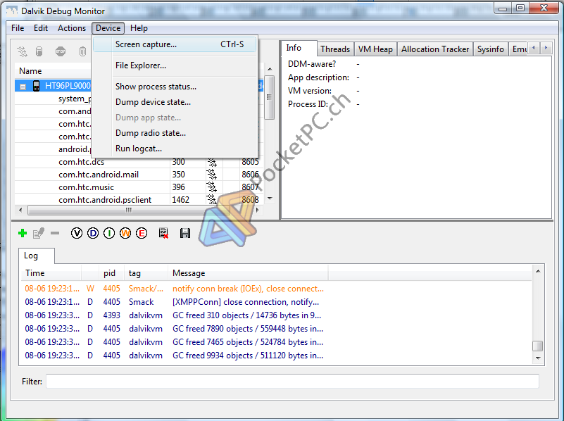The width and height of the screenshot is (564, 421).
Task: Click the tag column header in log
Action: click(146, 273)
